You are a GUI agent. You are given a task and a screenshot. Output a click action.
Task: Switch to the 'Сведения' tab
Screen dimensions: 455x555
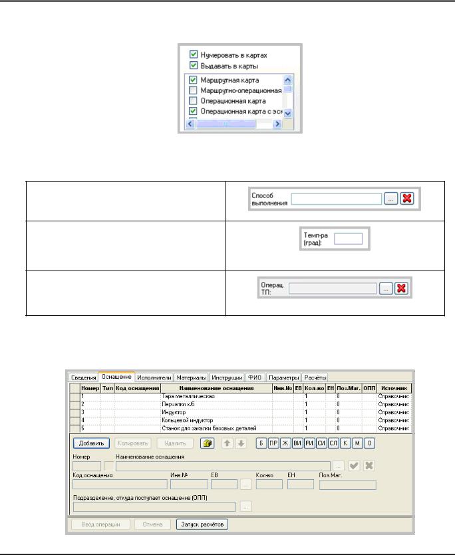[x=84, y=378]
